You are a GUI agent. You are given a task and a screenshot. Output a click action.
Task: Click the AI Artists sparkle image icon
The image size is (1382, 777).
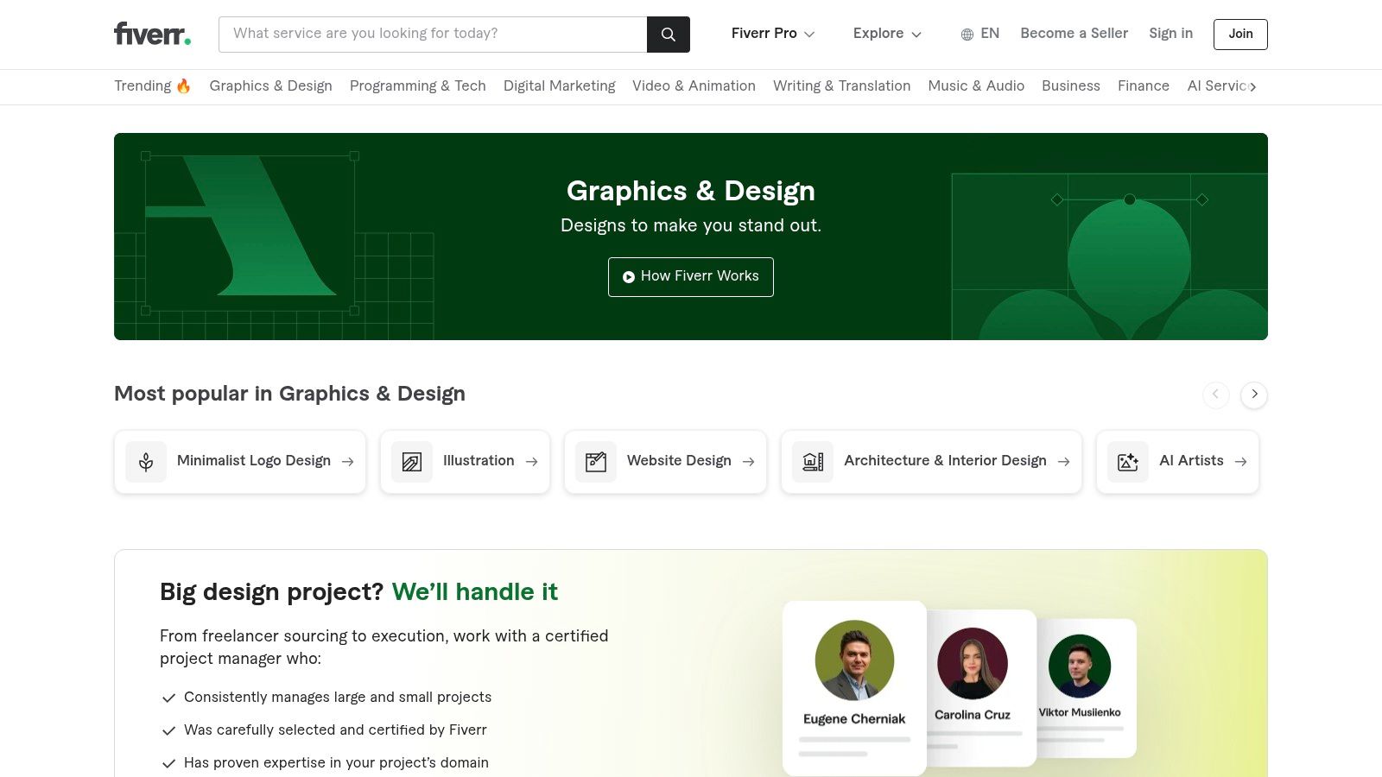coord(1128,462)
